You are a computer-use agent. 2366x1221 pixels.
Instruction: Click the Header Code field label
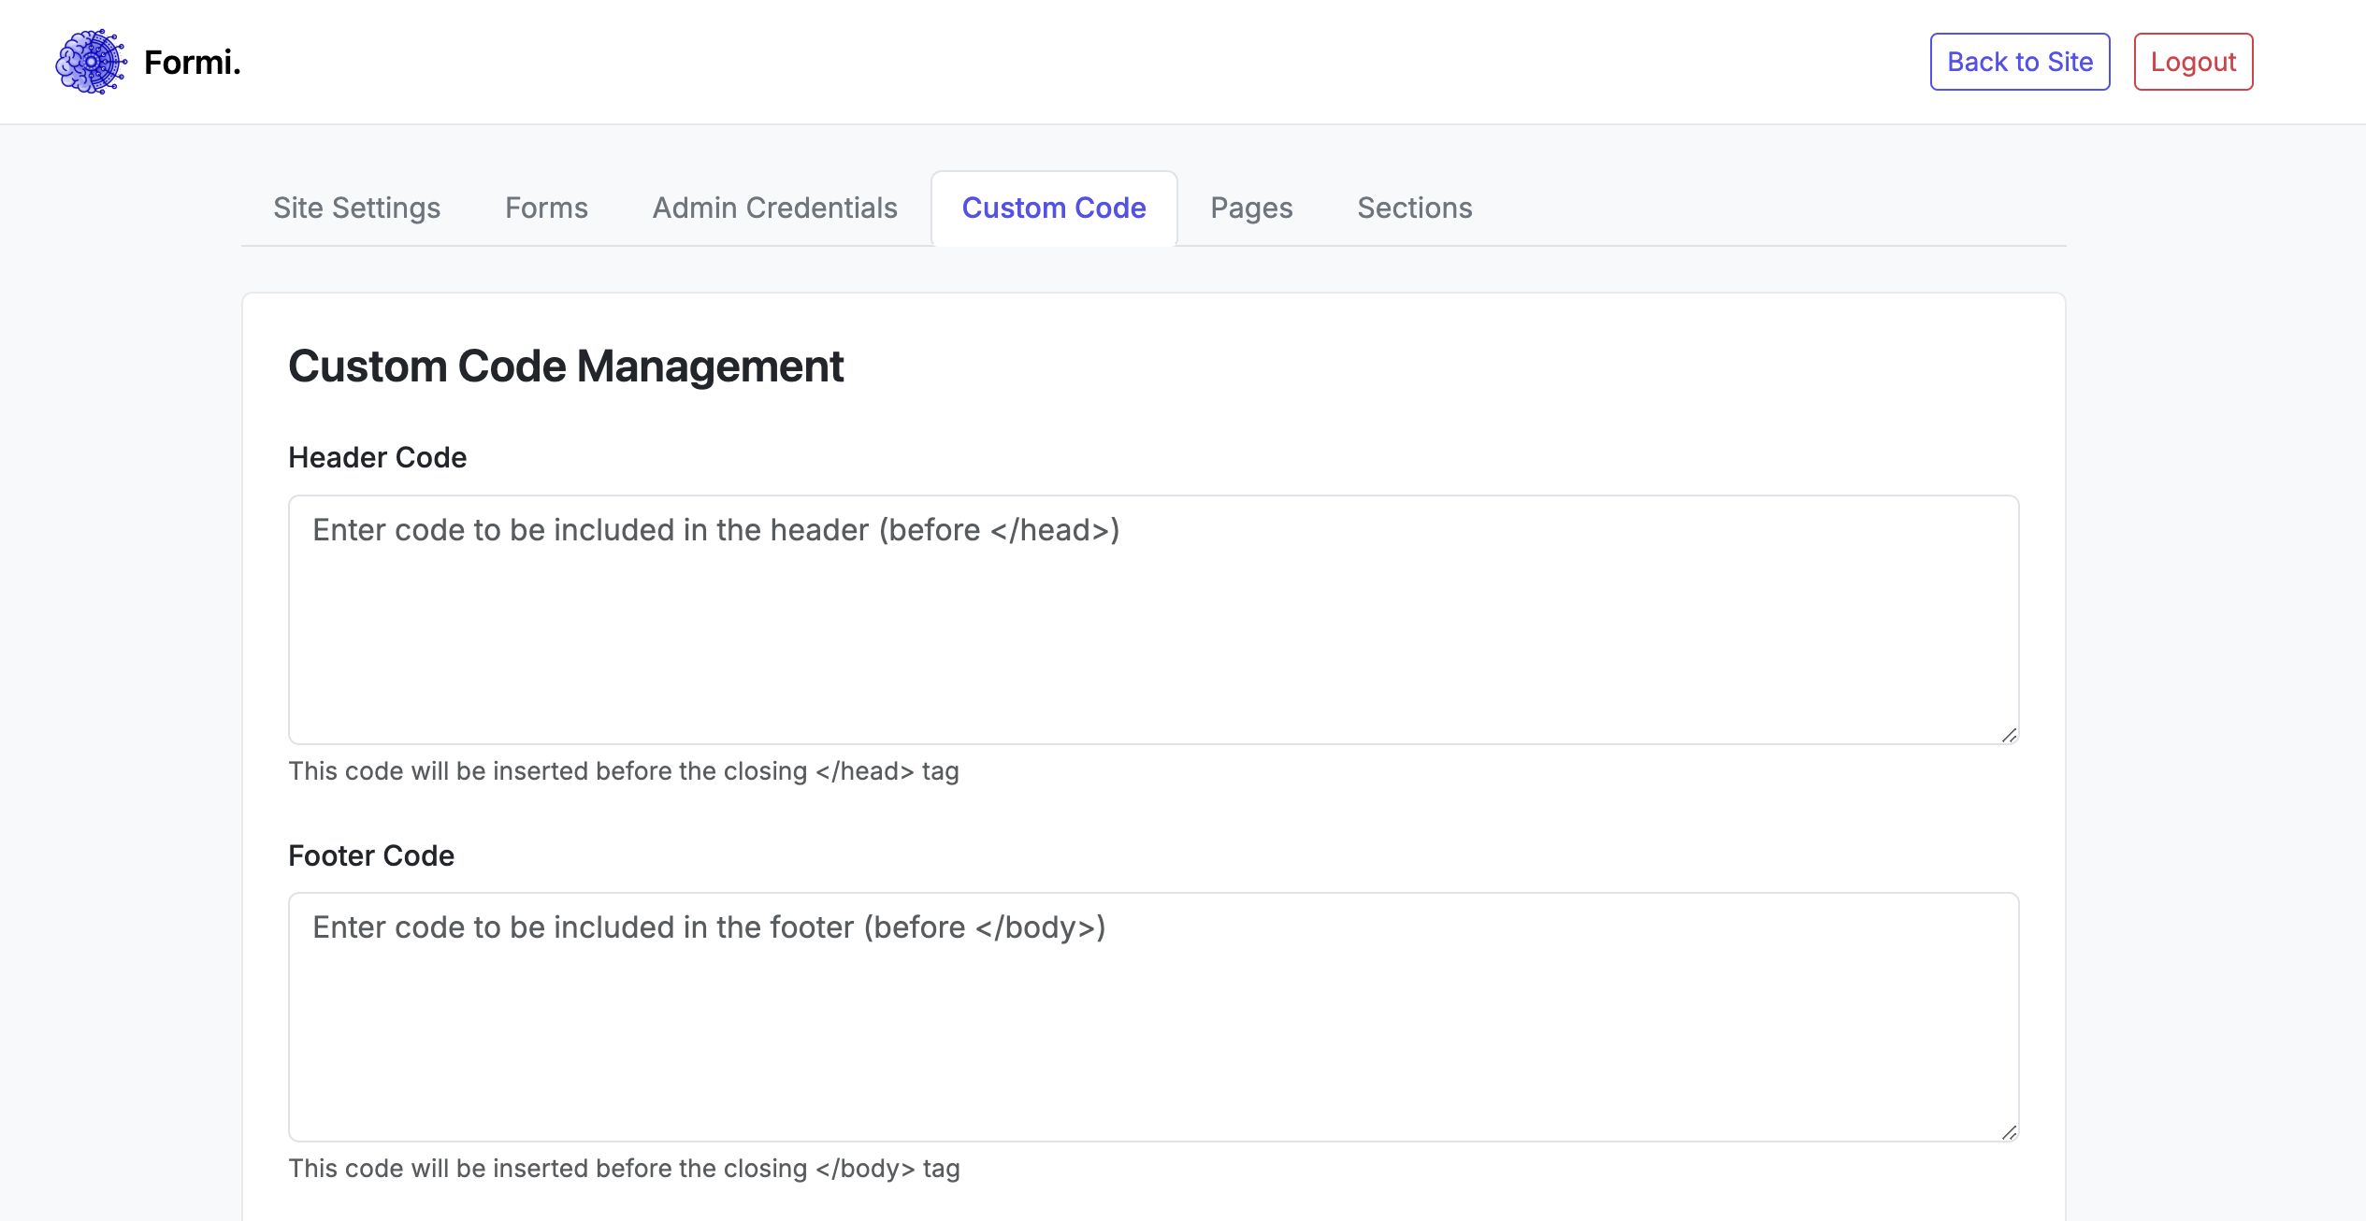point(377,457)
